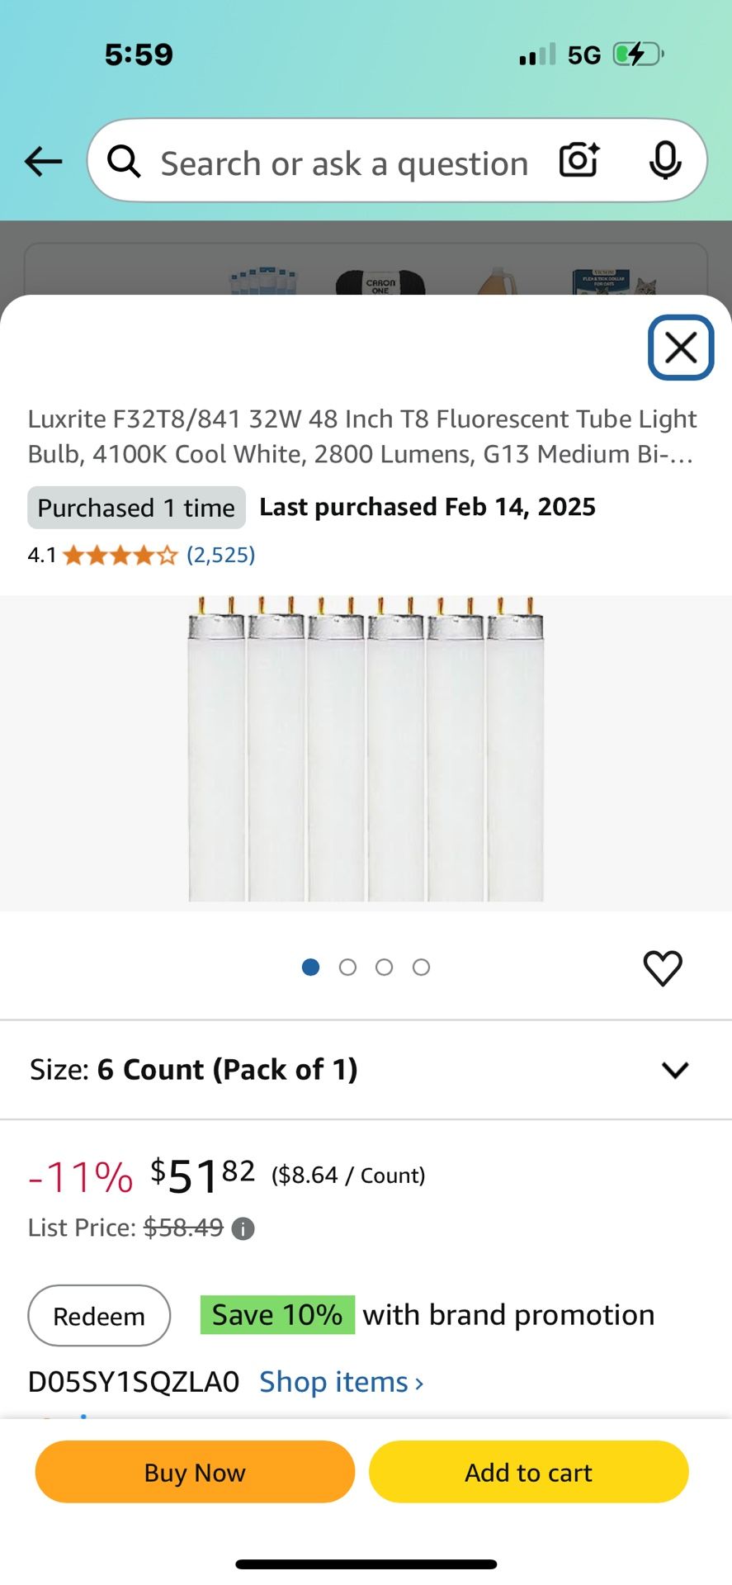Select the second image page dot
This screenshot has width=732, height=1585.
[347, 968]
